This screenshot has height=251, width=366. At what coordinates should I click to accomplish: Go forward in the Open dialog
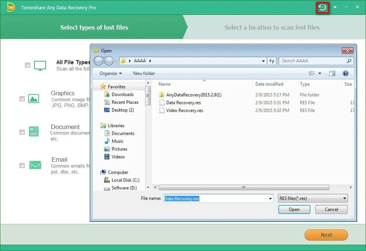tap(109, 61)
